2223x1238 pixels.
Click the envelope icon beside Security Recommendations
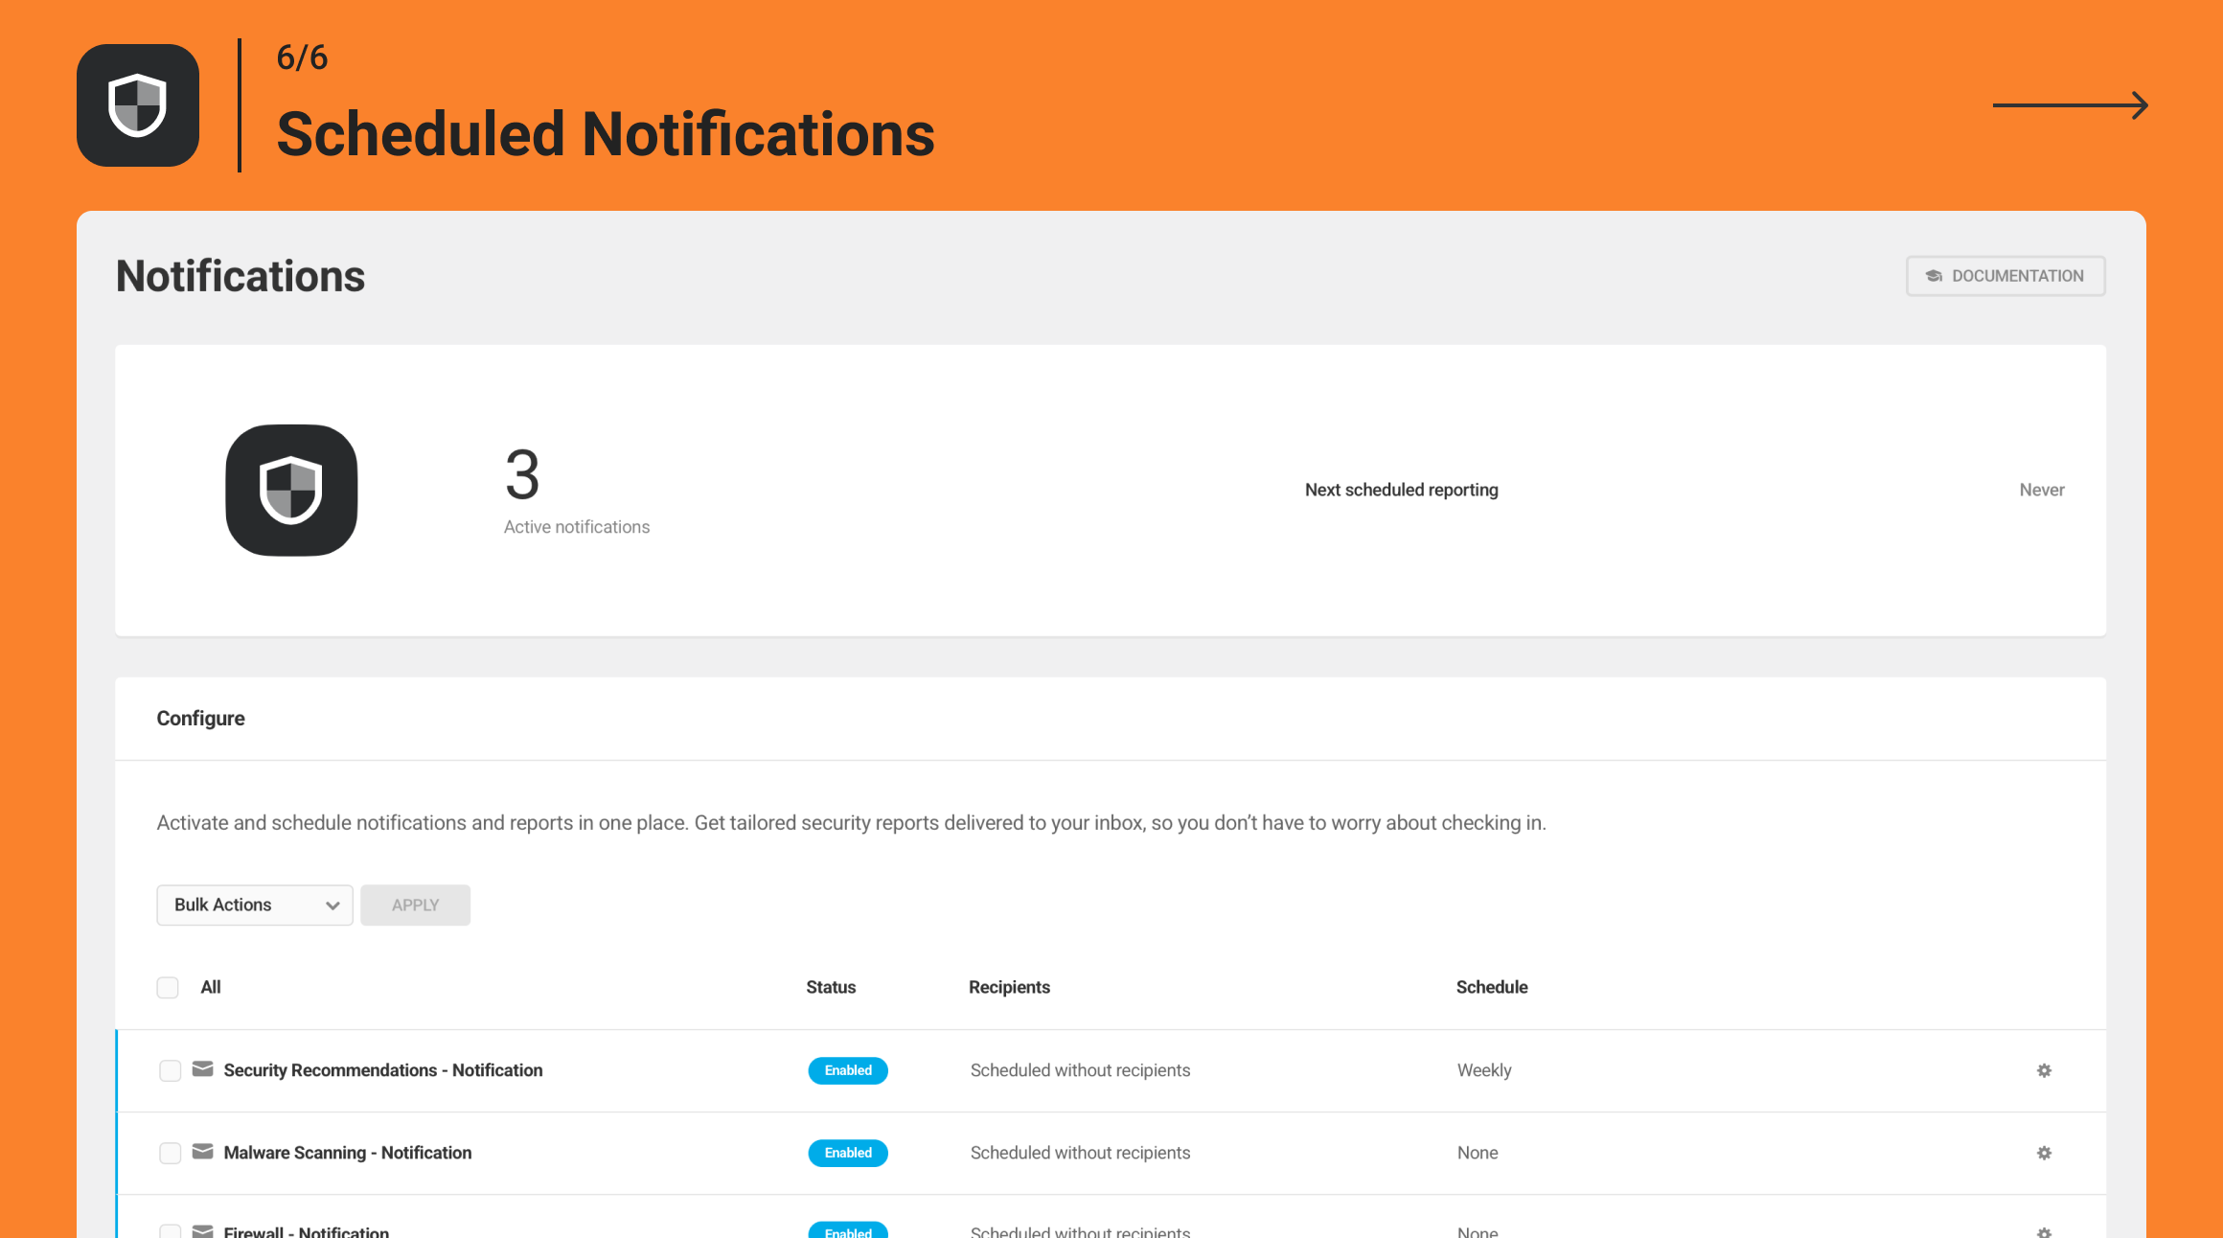coord(202,1069)
